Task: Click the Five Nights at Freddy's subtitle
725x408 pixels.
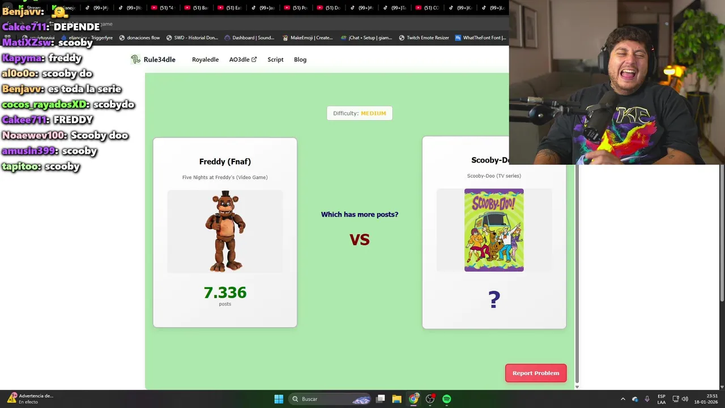Action: [x=225, y=177]
